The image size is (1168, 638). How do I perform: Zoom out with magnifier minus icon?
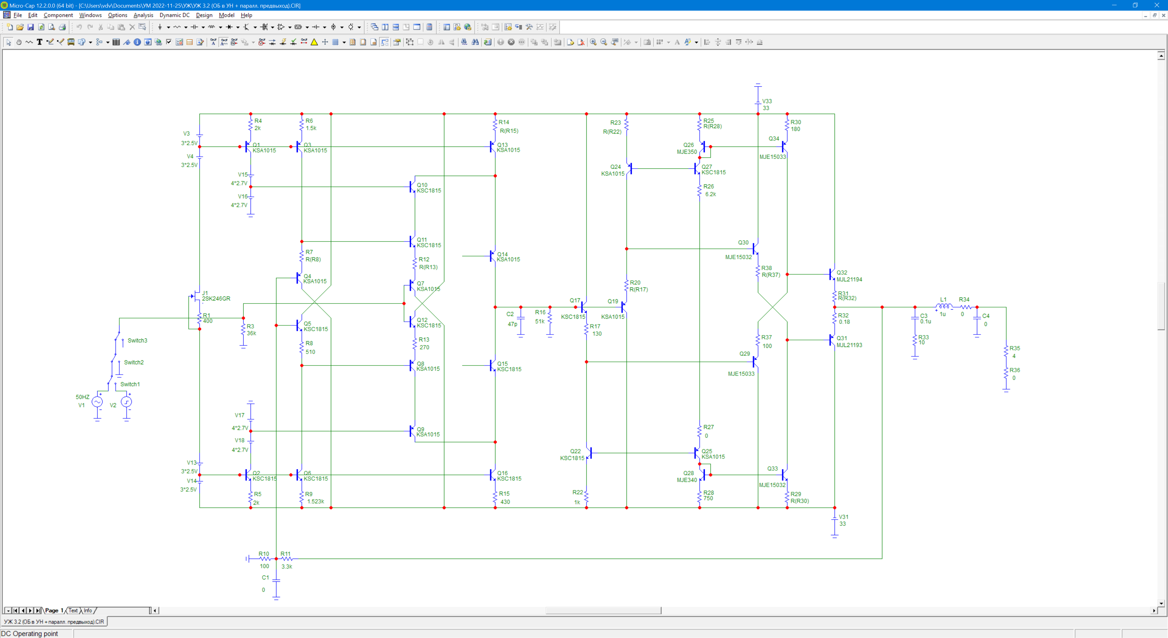[x=603, y=42]
